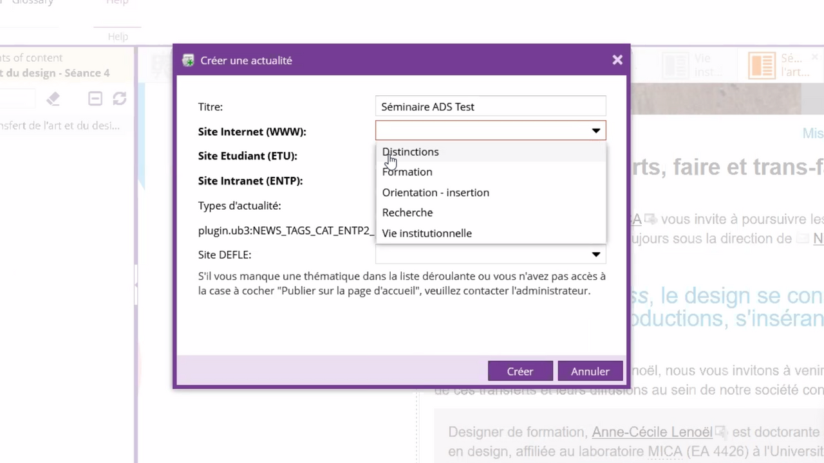
Task: Click the eraser icon in left panel
Action: (x=53, y=98)
